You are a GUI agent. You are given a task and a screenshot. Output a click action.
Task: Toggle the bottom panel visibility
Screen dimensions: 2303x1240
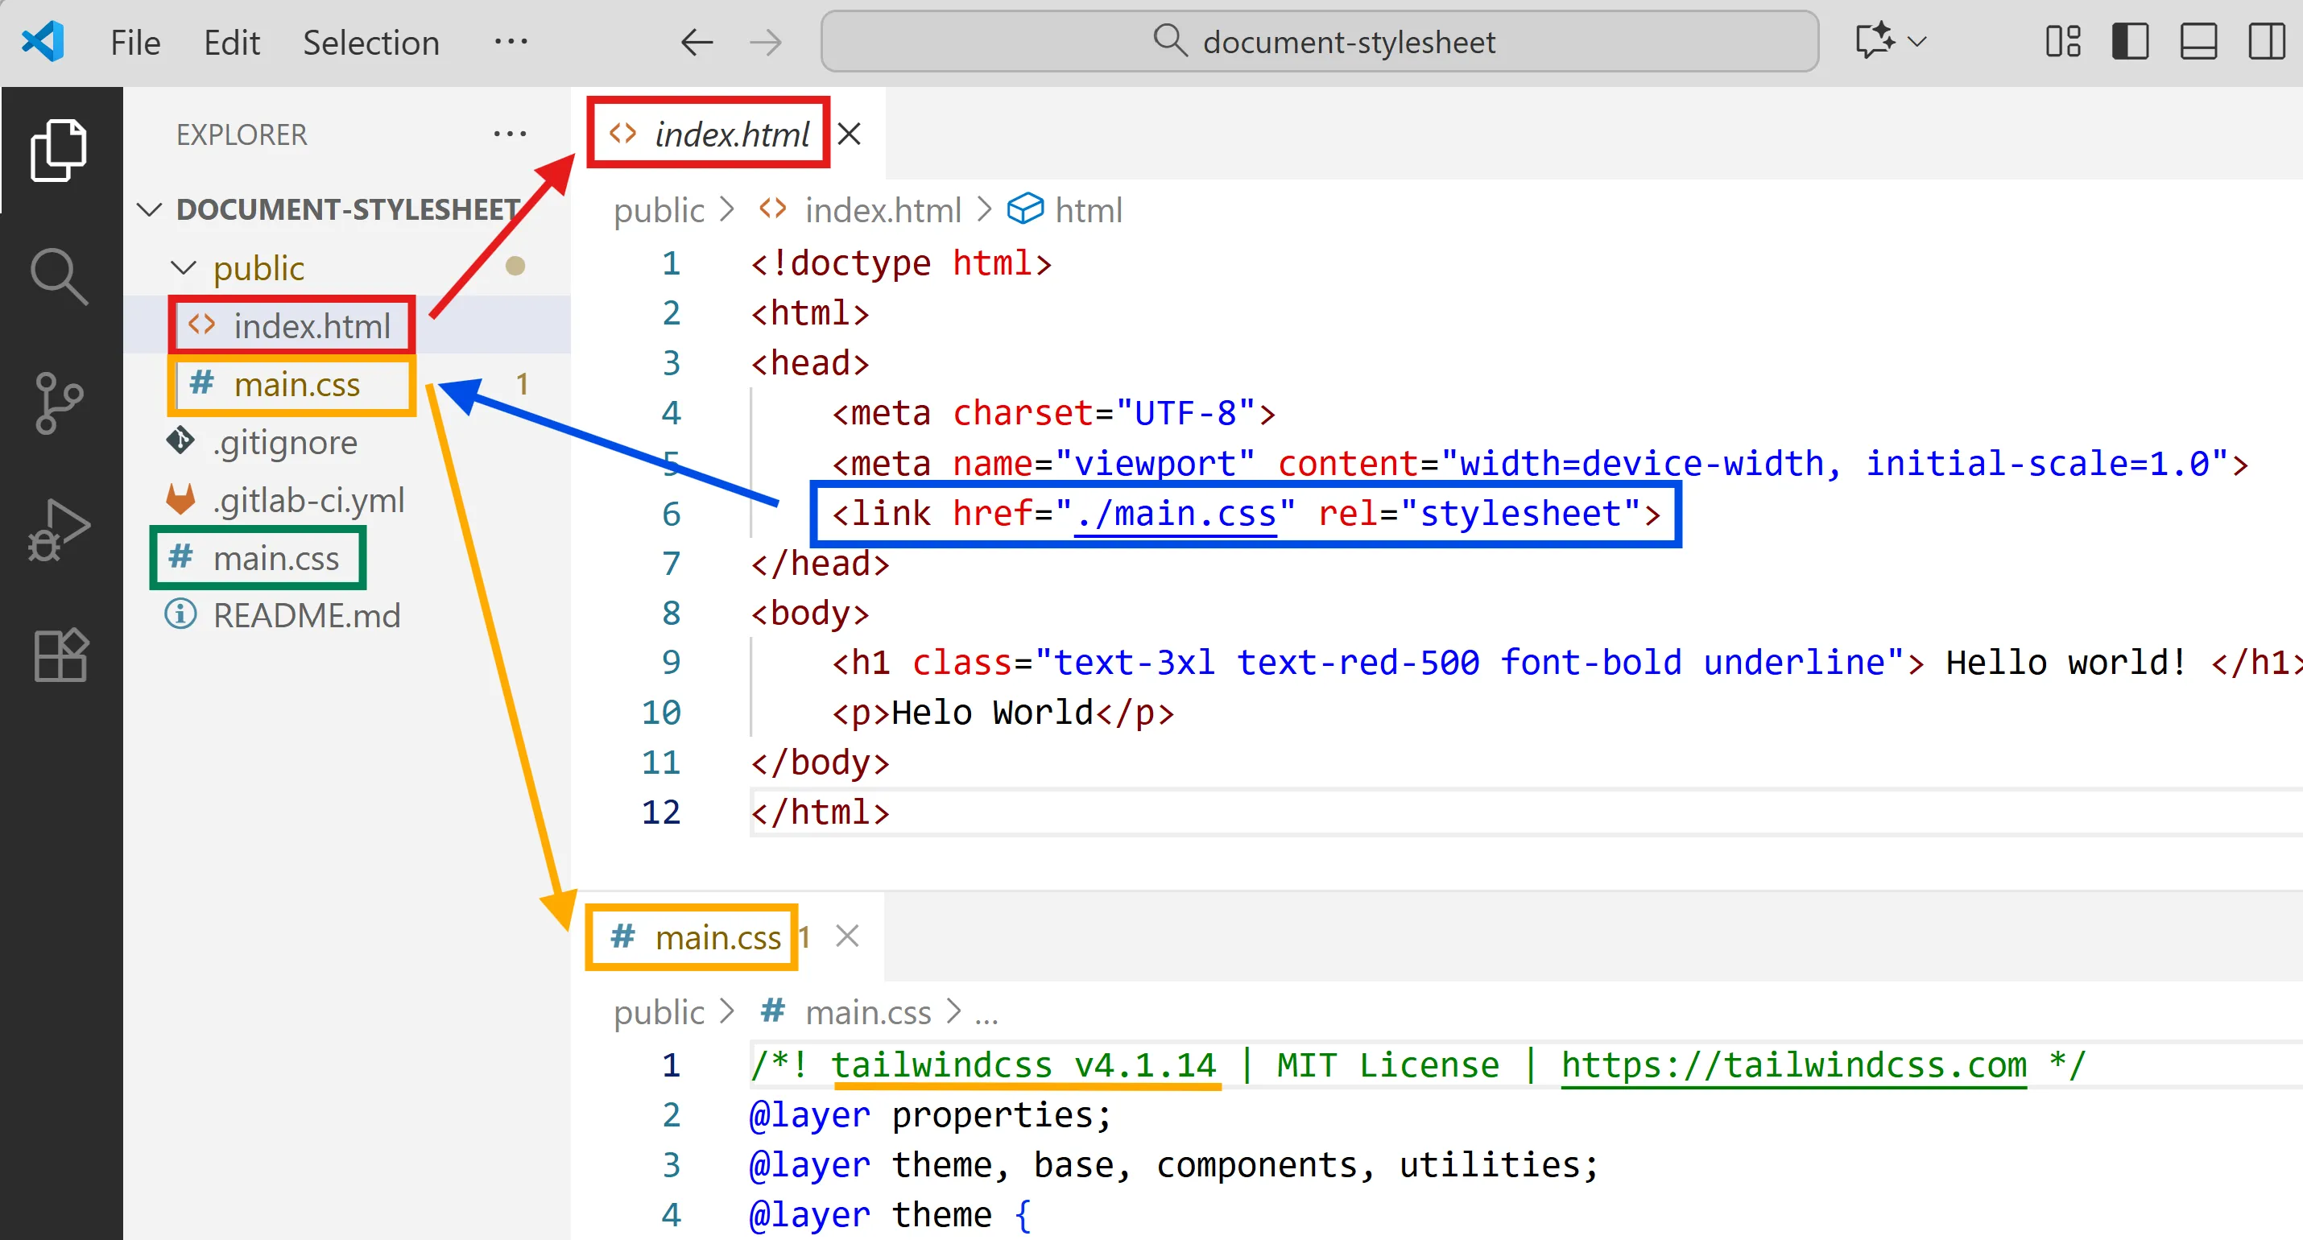(2198, 41)
